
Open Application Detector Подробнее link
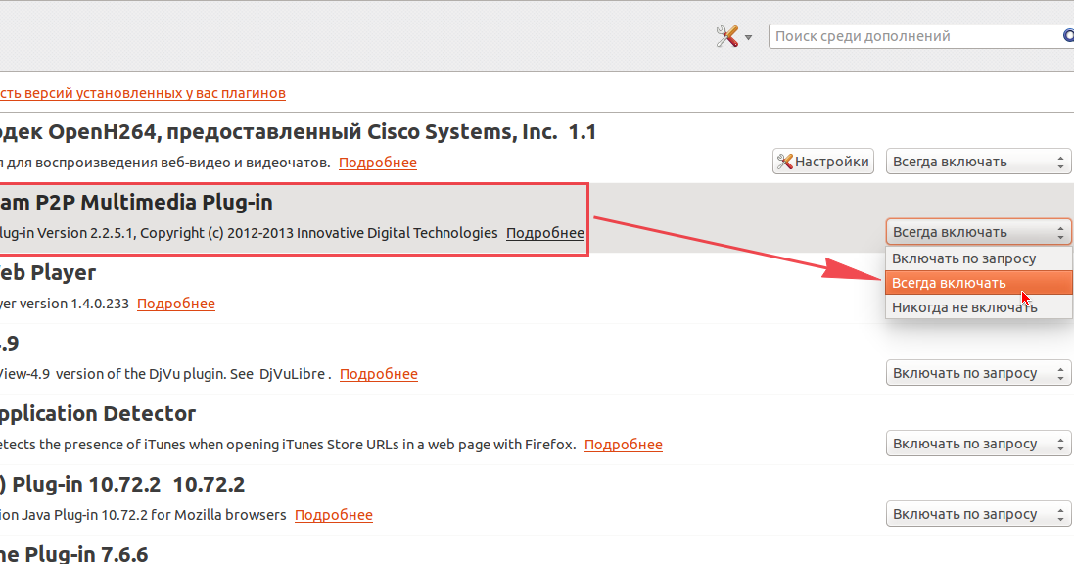click(624, 445)
